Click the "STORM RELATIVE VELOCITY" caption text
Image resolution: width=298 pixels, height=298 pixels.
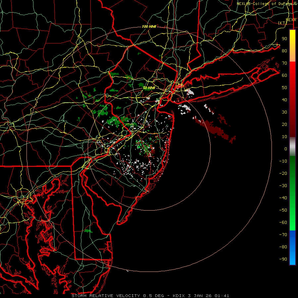point(106,296)
